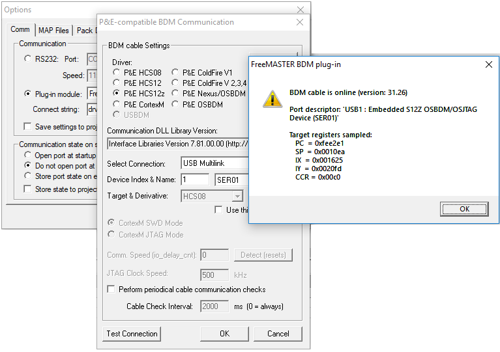Click the Comm. Speed io_delay_cnt field
This screenshot has width=500, height=352.
[x=214, y=255]
